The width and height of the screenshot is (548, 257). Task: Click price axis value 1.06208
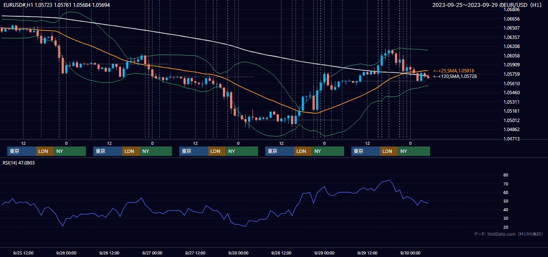coord(512,46)
